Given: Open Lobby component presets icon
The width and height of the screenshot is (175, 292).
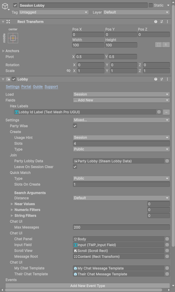Looking at the screenshot, I should tap(162, 79).
